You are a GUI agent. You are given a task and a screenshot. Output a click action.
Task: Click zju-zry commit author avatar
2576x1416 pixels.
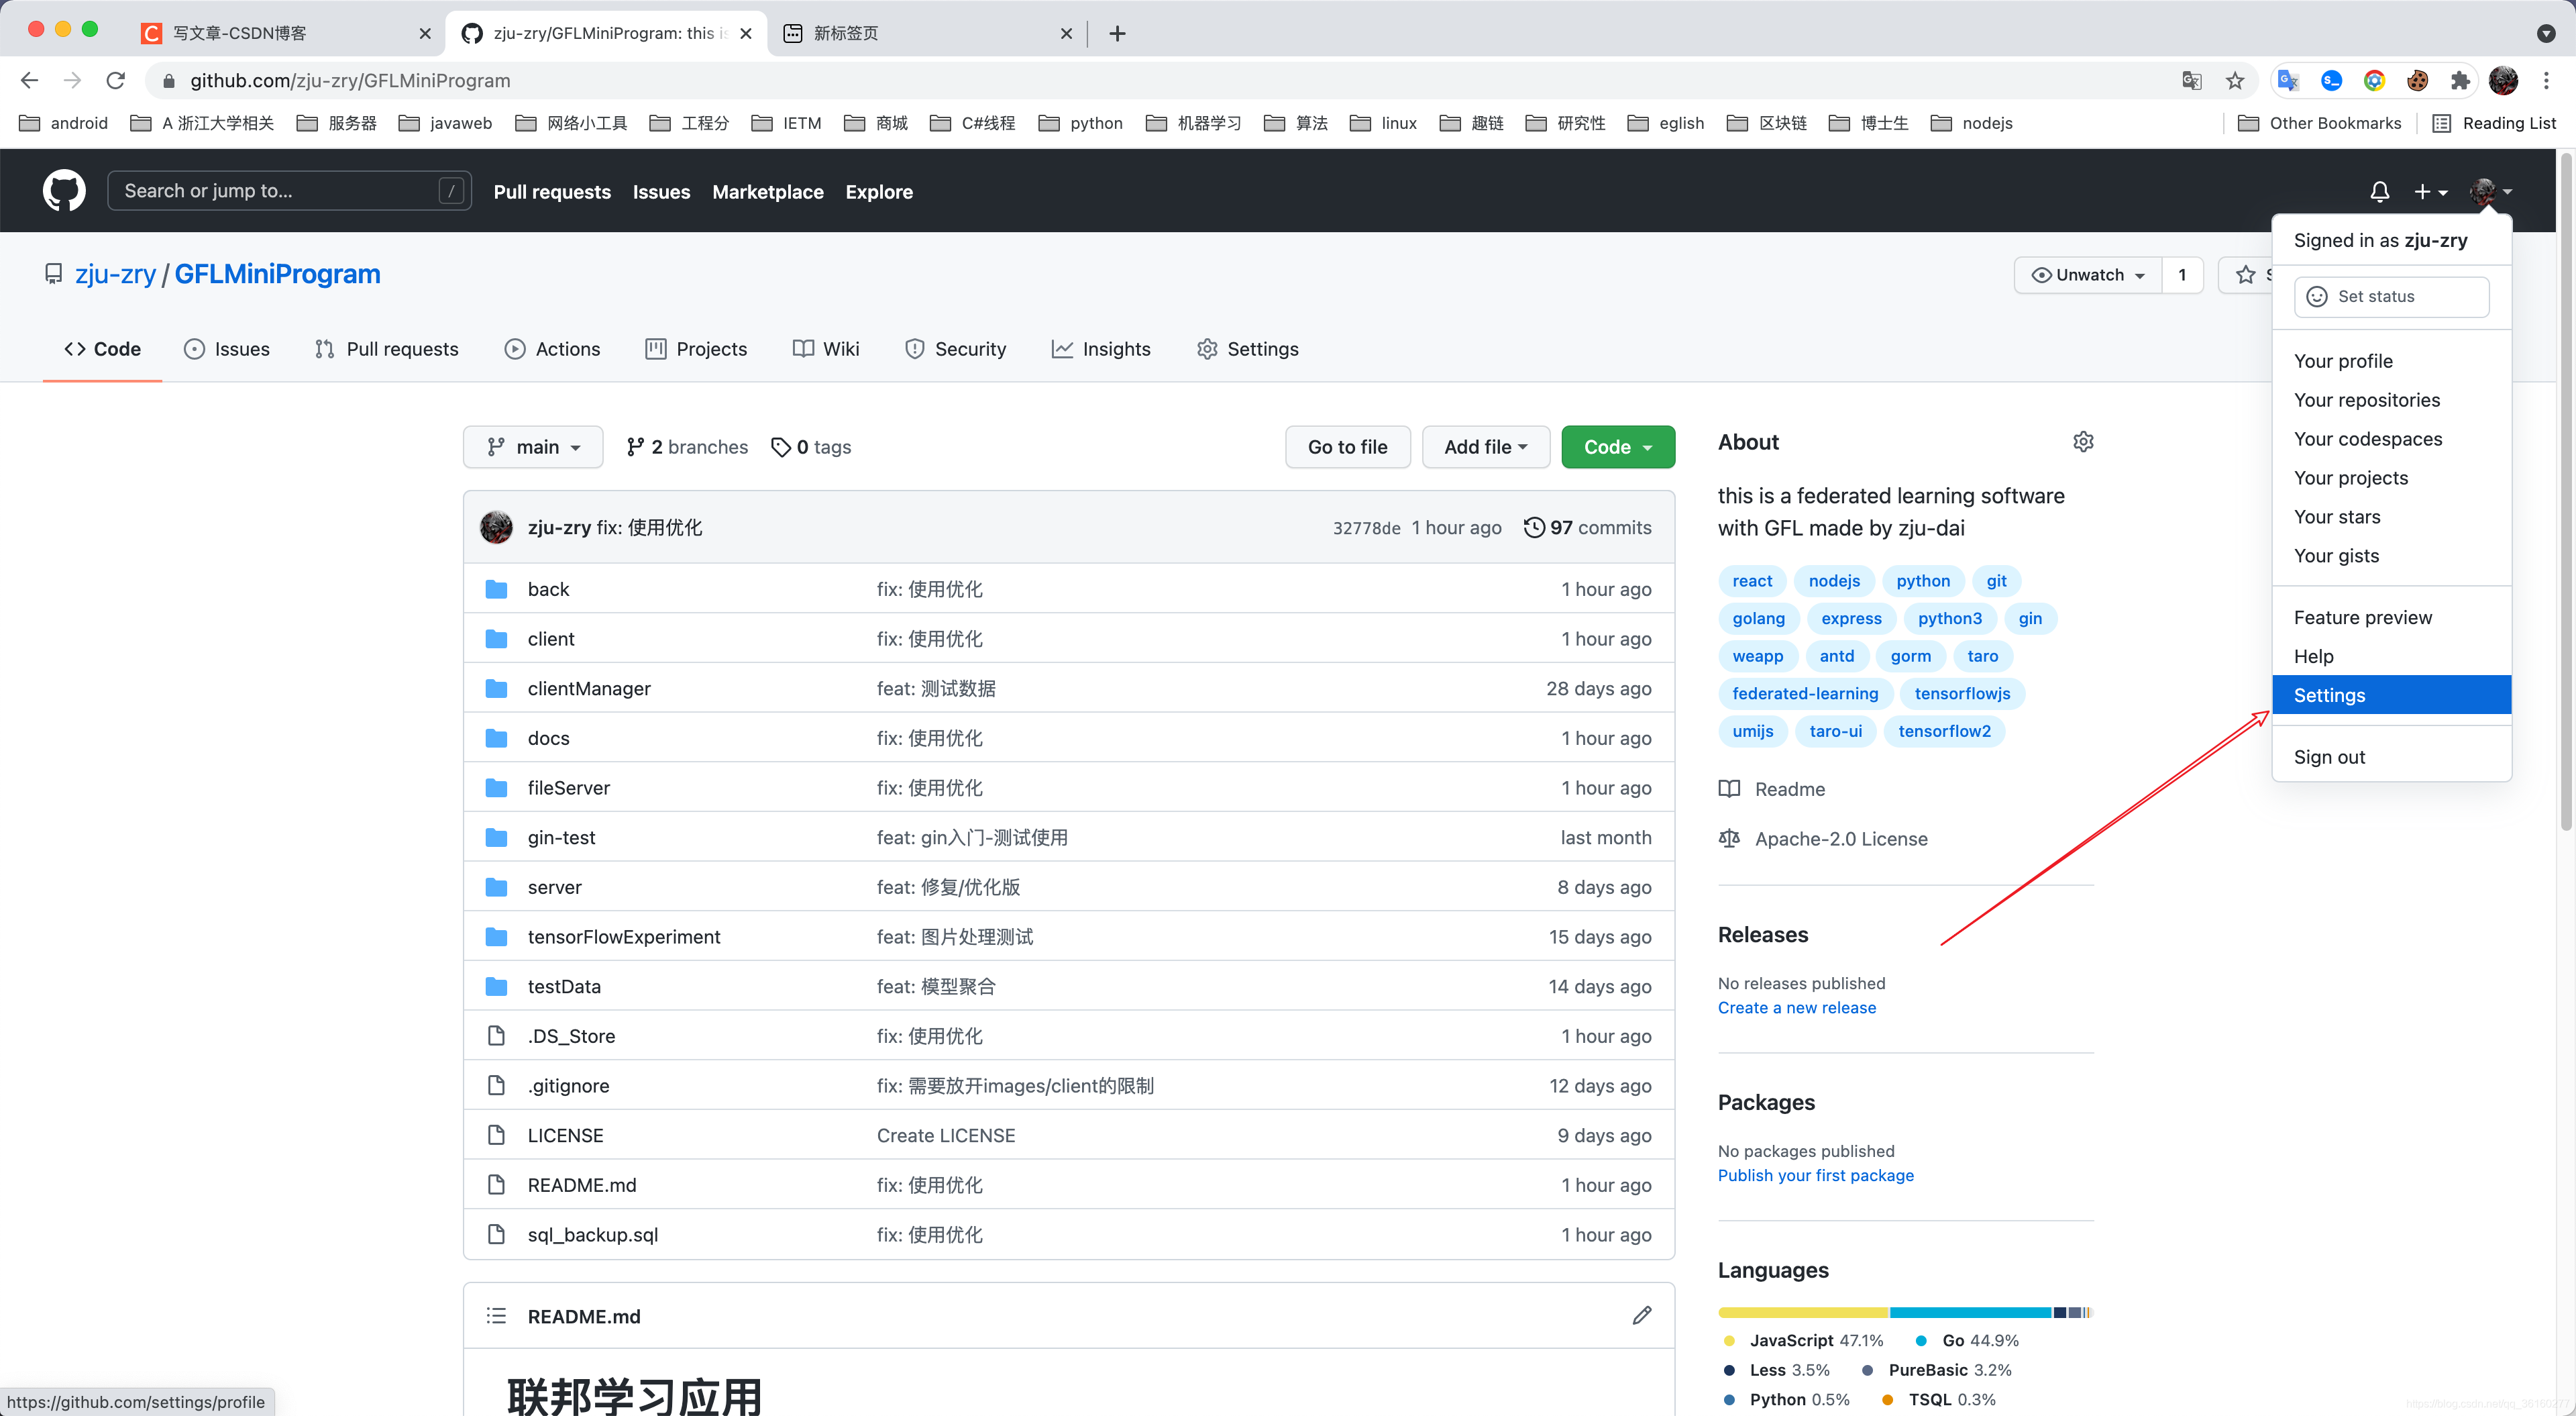pos(496,527)
